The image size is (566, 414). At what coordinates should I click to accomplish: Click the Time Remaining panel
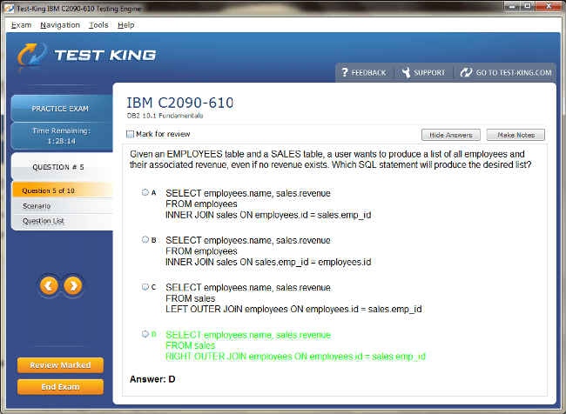[62, 136]
